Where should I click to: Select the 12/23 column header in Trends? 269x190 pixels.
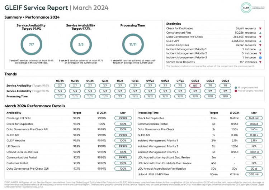pos(105,81)
